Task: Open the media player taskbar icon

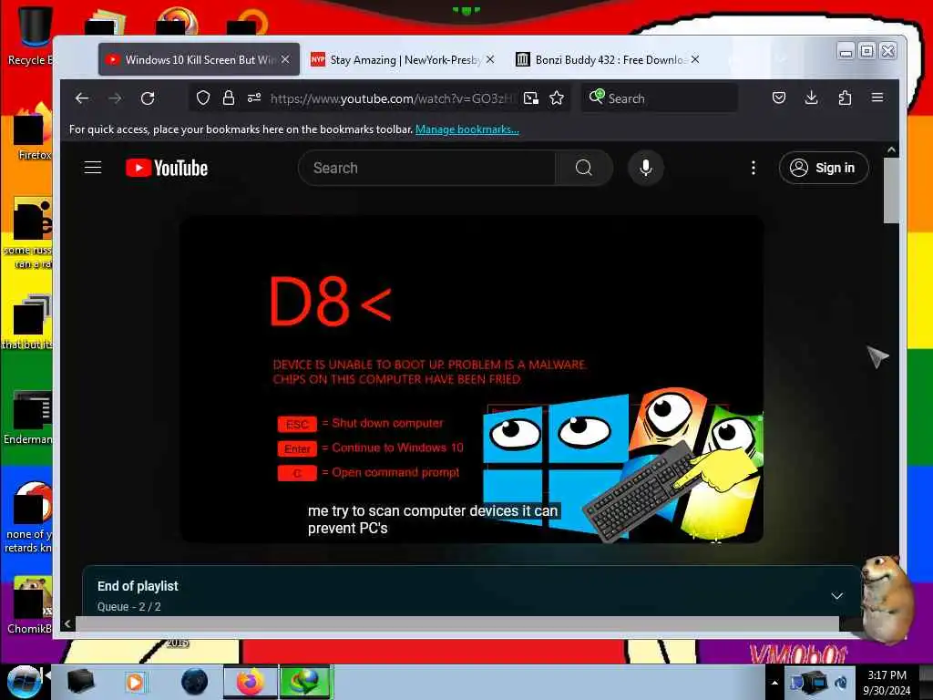Action: pos(135,682)
